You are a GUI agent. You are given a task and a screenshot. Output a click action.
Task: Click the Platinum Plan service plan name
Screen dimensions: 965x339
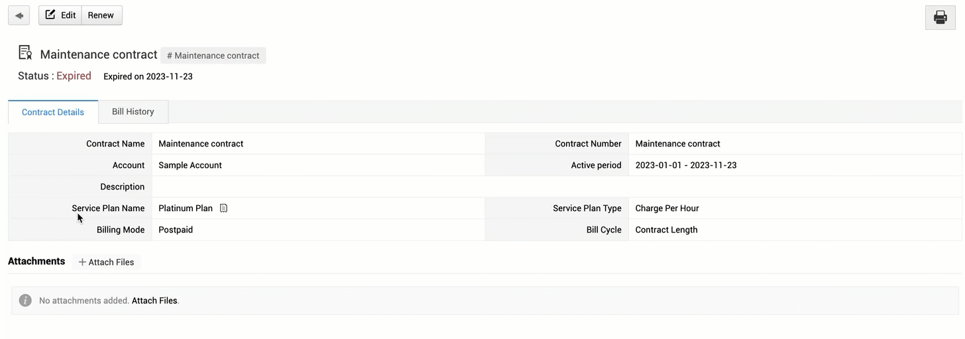pos(186,208)
